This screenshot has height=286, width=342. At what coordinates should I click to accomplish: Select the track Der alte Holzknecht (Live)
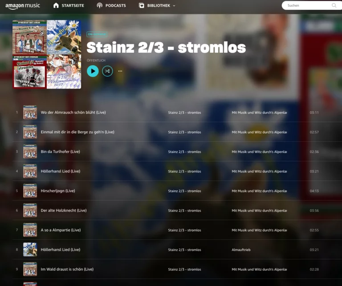pos(64,210)
